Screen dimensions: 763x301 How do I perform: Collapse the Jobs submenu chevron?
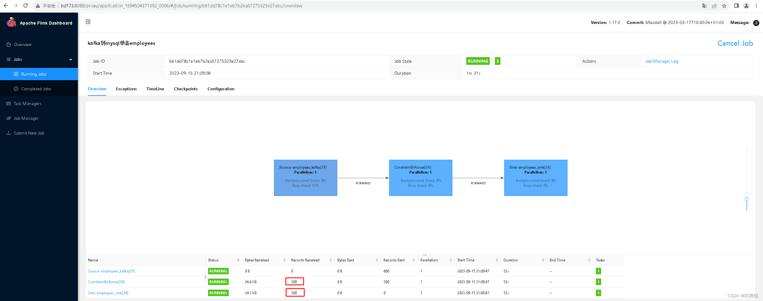(x=71, y=60)
